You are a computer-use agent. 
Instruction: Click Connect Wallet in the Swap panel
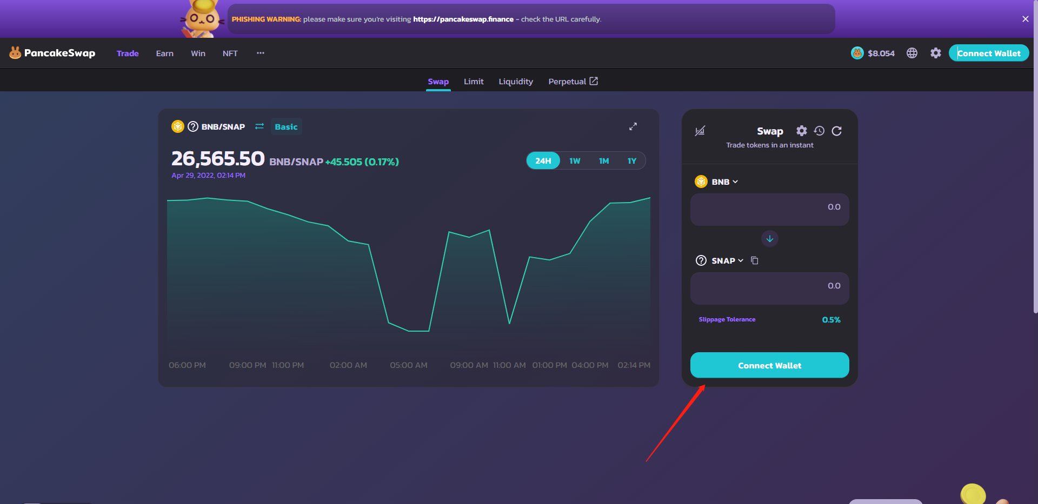[x=770, y=365]
